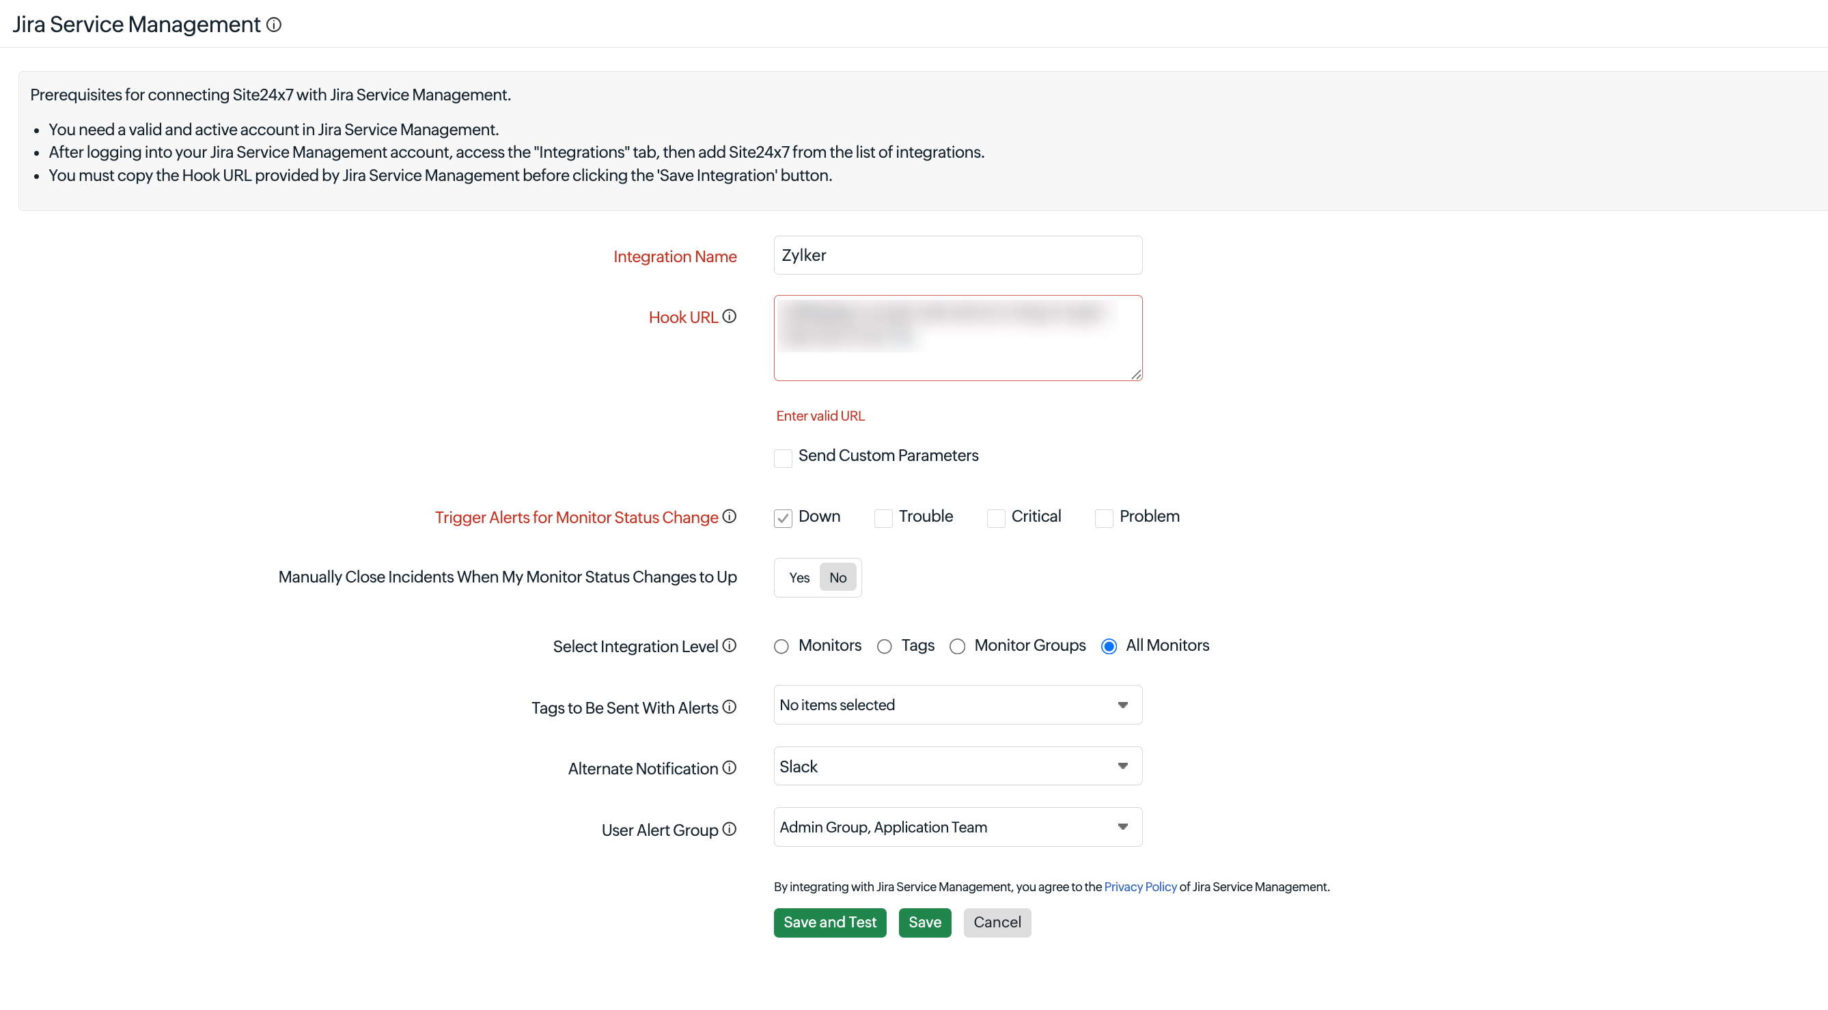Screen dimensions: 1828x1010
Task: Click the User Alert Group info icon
Action: click(x=730, y=829)
